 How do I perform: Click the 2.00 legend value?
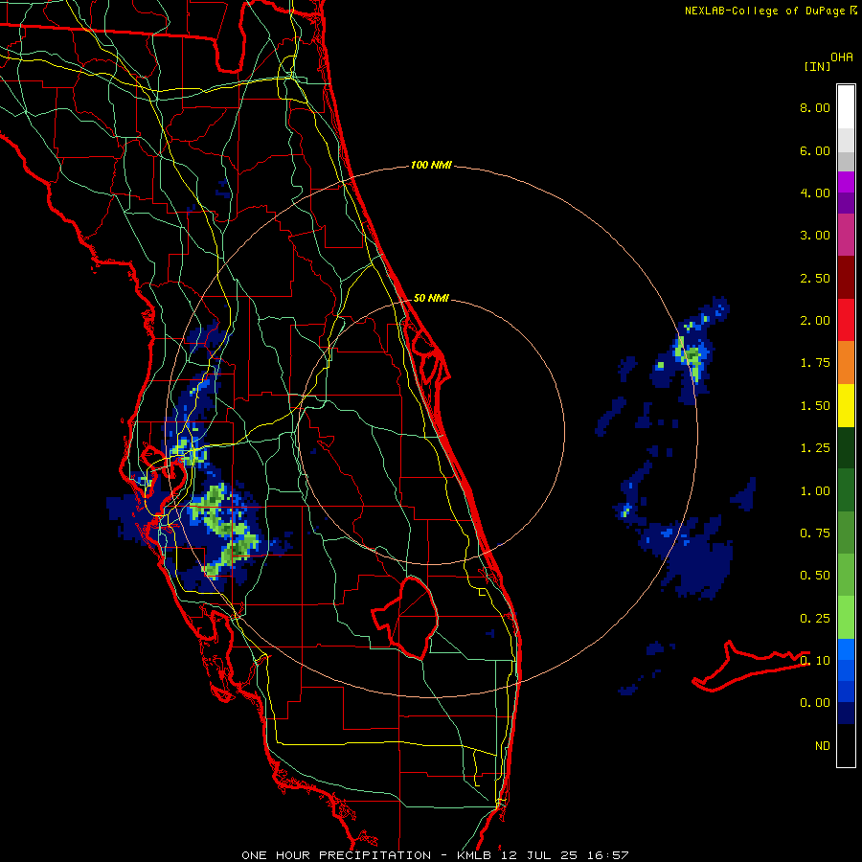coord(815,321)
